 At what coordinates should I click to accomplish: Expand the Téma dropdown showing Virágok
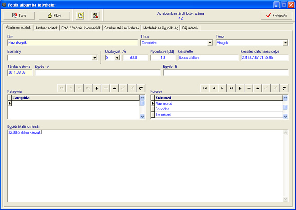(x=285, y=43)
